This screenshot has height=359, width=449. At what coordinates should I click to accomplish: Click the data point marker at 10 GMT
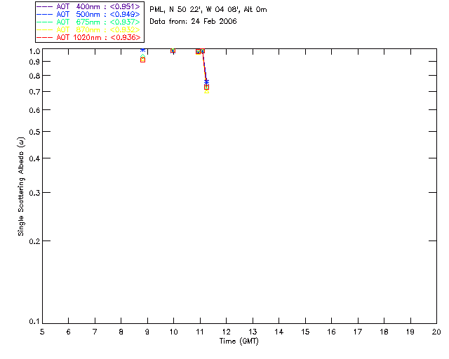pyautogui.click(x=173, y=50)
